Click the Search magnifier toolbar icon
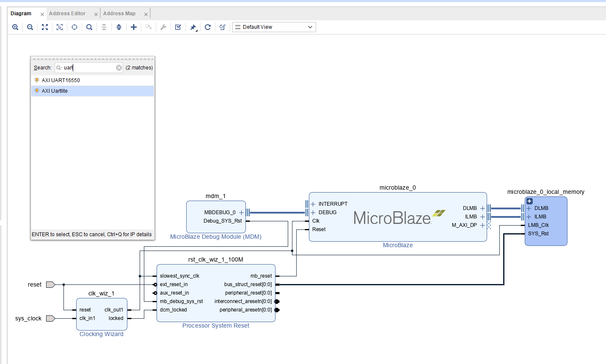The image size is (606, 364). tap(89, 27)
